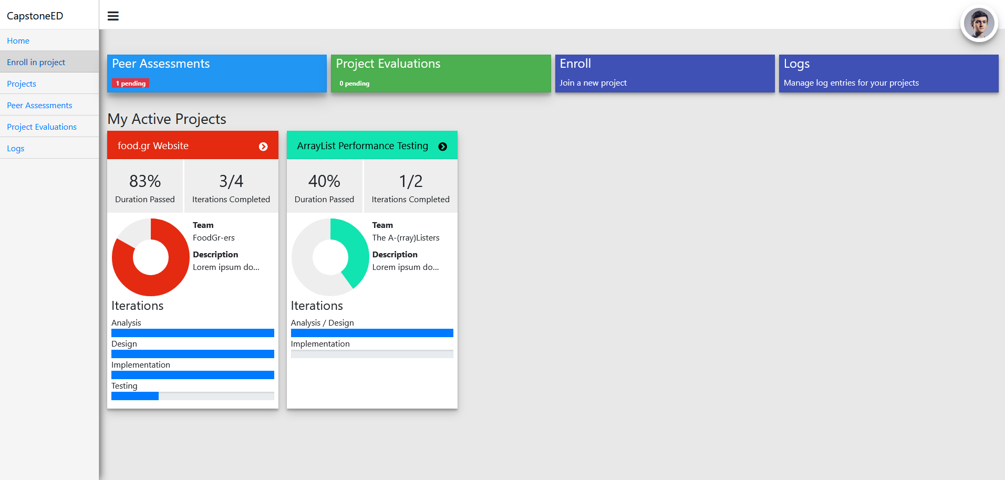This screenshot has height=480, width=1005.
Task: Open Home in the sidebar
Action: [x=18, y=40]
